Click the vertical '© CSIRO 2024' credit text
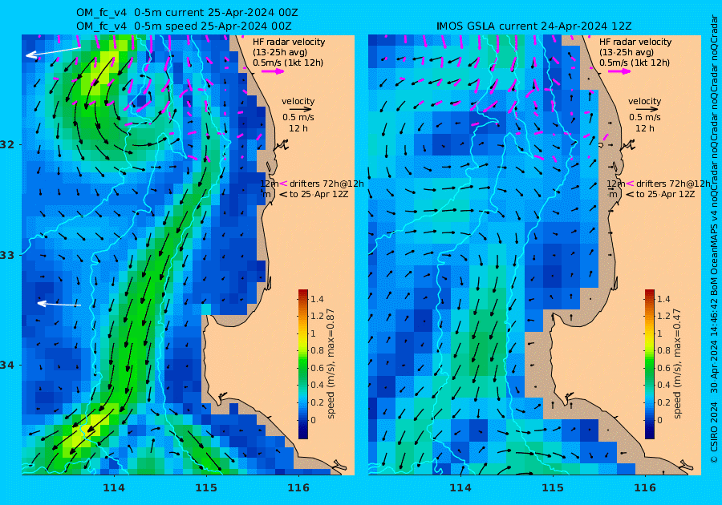This screenshot has width=722, height=505. 714,432
